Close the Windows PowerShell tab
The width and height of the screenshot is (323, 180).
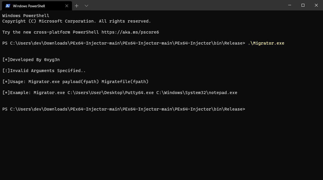coord(67,6)
